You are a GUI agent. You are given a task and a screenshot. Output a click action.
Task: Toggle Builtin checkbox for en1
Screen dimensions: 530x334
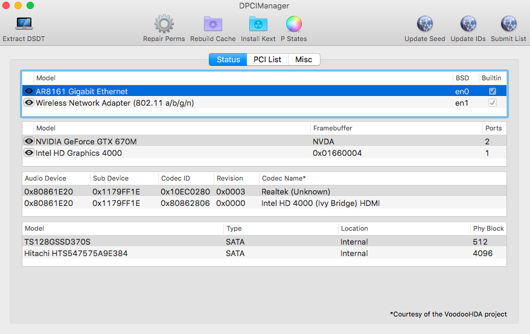(x=493, y=103)
